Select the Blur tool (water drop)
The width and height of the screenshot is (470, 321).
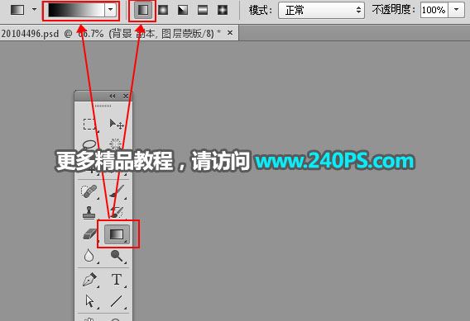(x=89, y=256)
